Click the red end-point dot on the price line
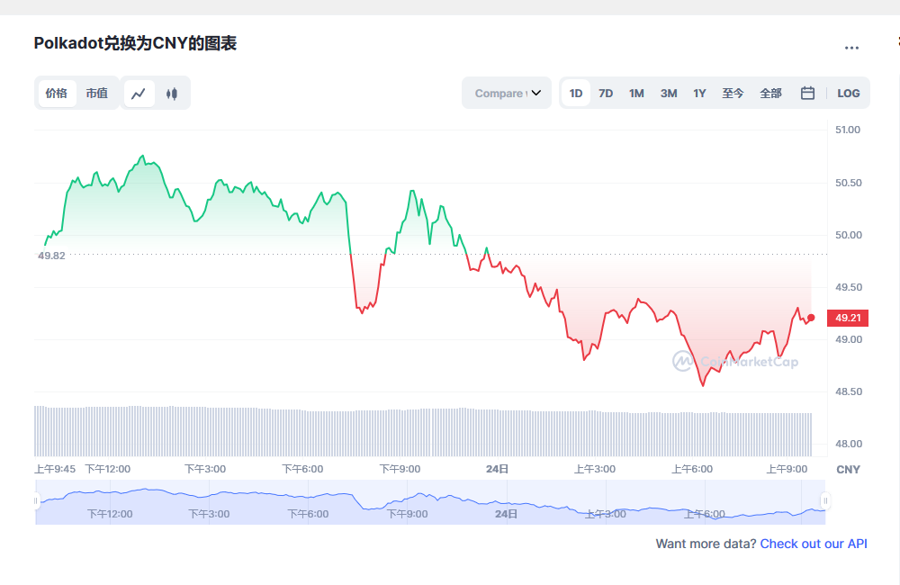Image resolution: width=900 pixels, height=585 pixels. pyautogui.click(x=811, y=318)
